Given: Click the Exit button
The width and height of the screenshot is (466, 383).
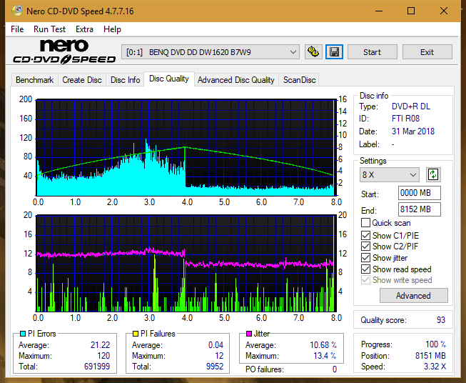Looking at the screenshot, I should 427,52.
